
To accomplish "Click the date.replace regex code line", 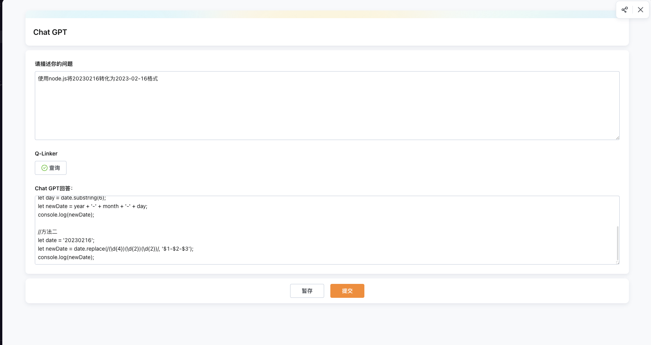I will pos(116,249).
